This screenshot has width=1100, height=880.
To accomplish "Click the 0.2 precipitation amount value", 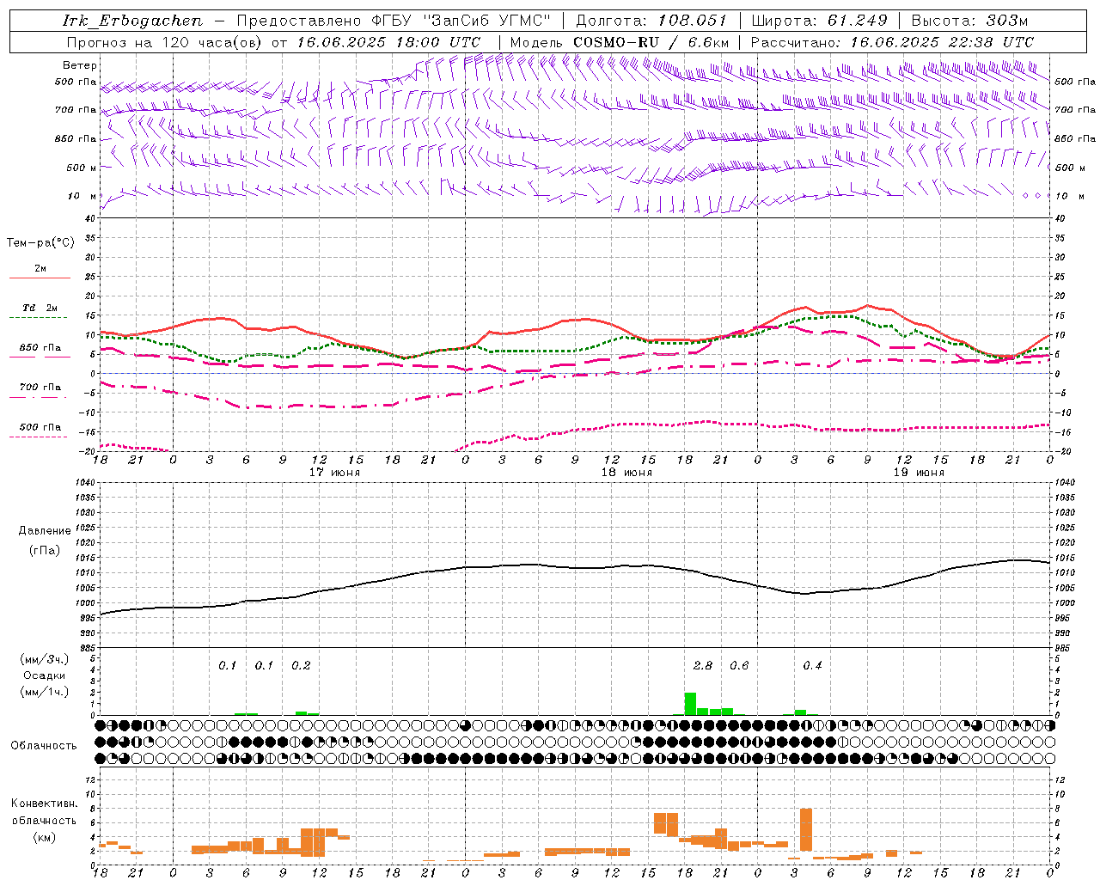I will tap(301, 666).
